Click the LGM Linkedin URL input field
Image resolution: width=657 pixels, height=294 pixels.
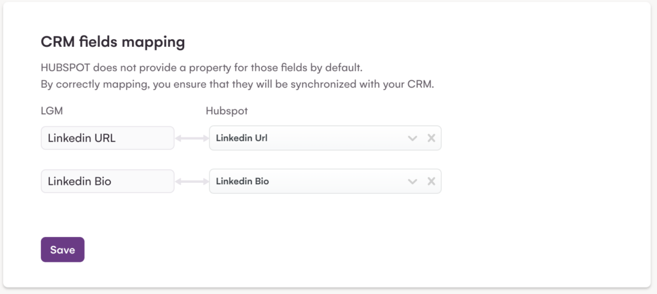point(107,137)
